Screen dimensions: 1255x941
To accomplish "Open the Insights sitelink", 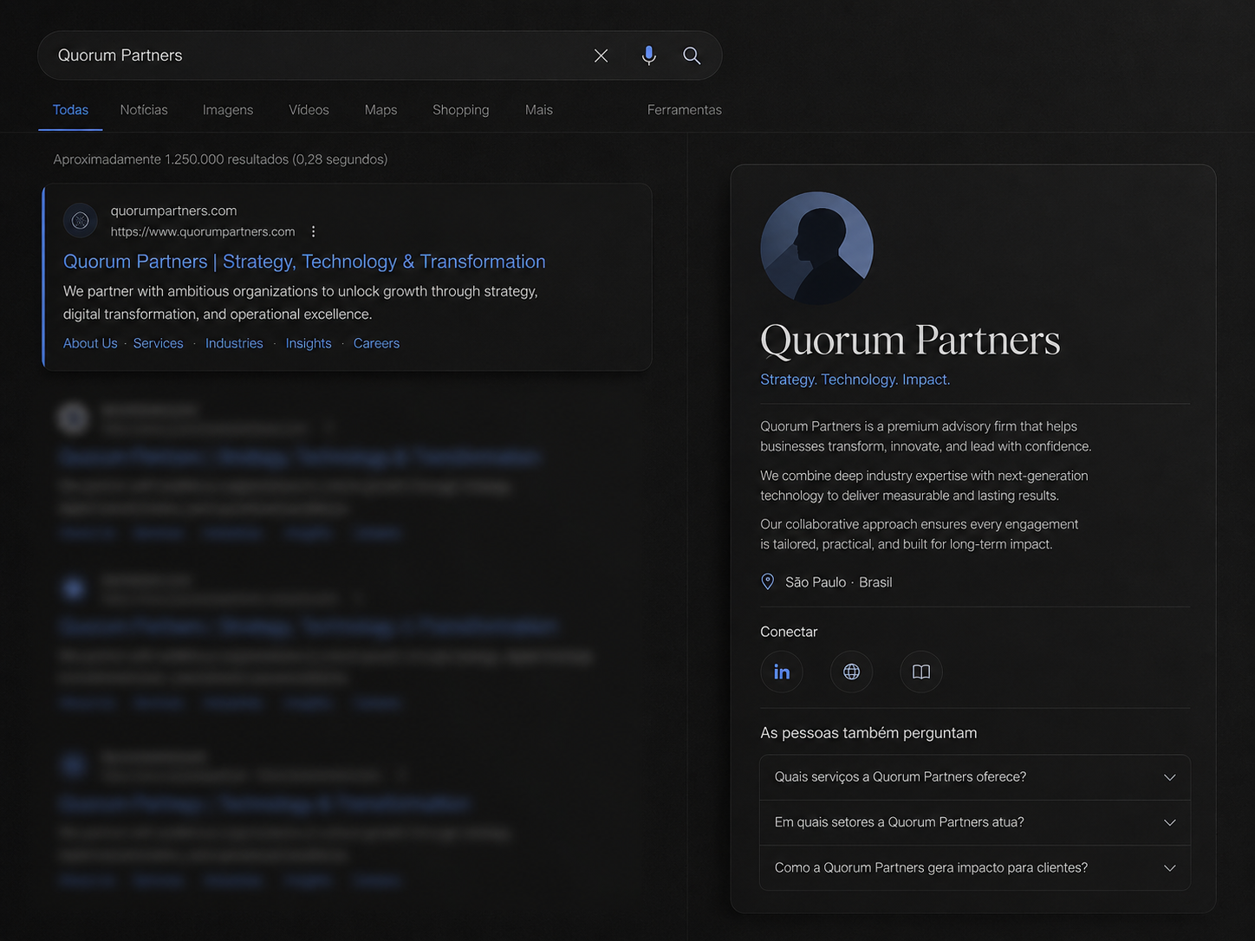I will 309,343.
